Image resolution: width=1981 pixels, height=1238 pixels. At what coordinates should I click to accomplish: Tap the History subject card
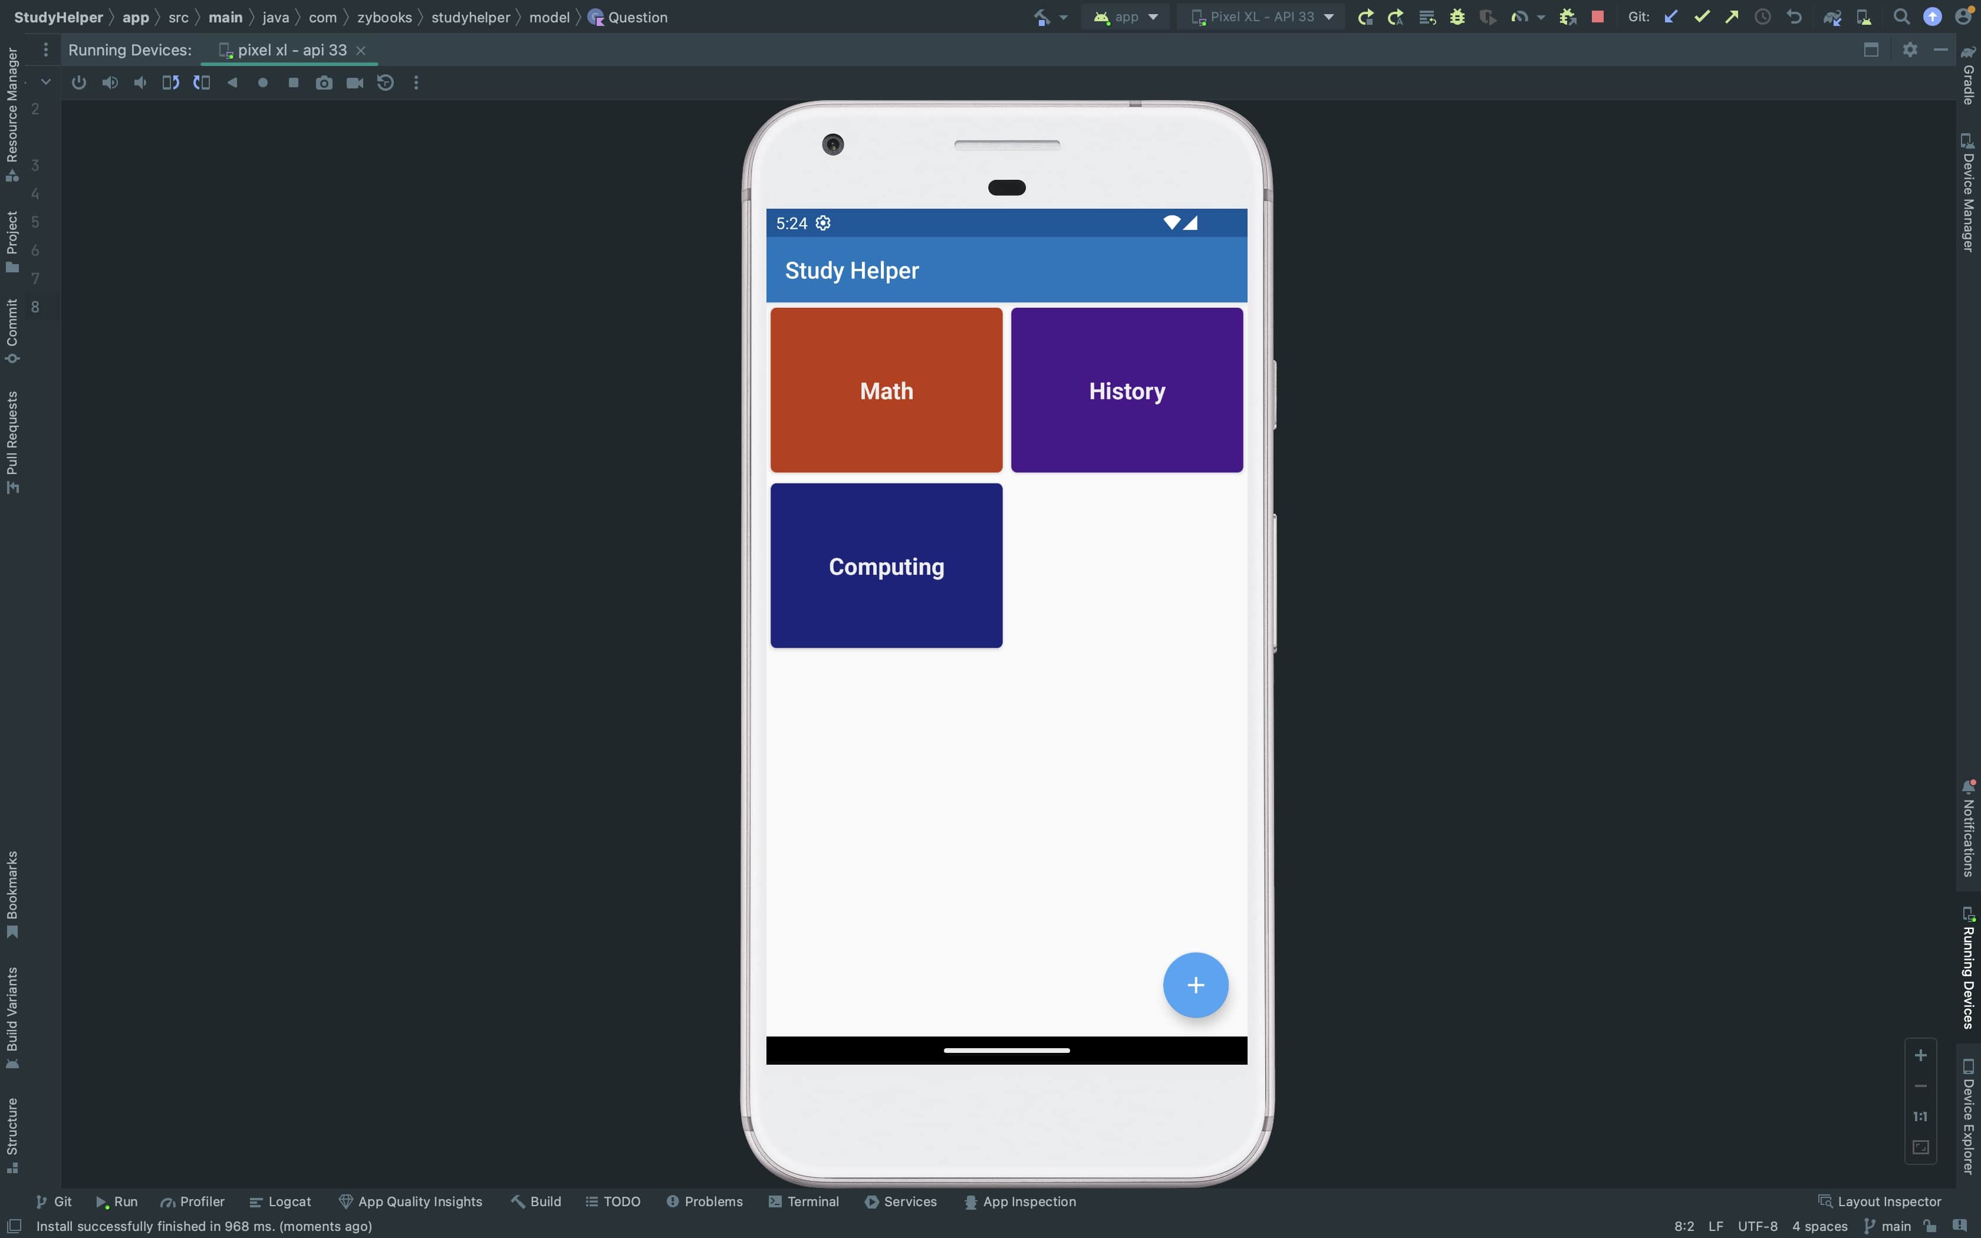pos(1127,390)
